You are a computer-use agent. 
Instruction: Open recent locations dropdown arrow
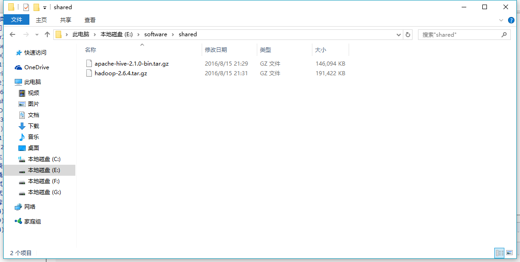point(37,34)
